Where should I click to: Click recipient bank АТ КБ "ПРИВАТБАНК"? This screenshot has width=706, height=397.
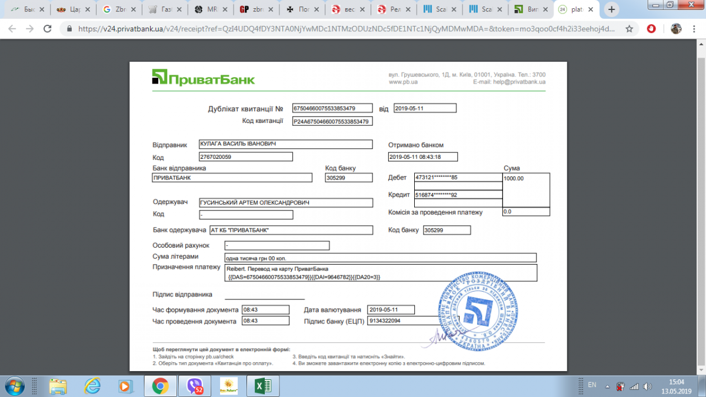pos(291,230)
